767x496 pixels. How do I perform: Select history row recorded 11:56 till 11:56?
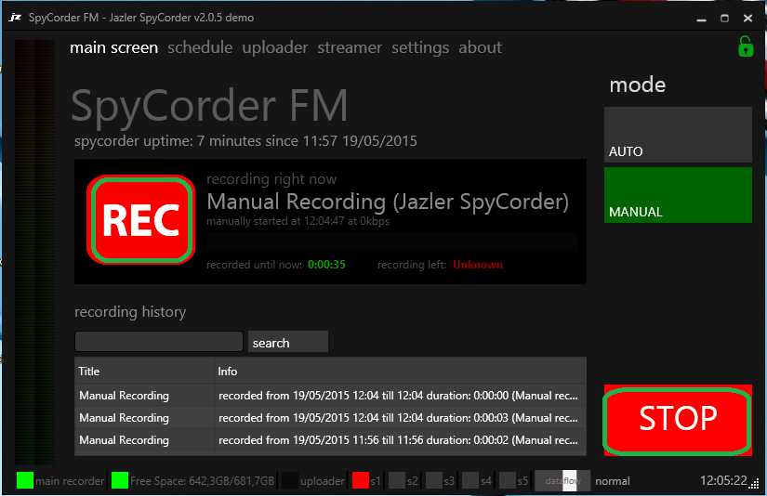pyautogui.click(x=330, y=440)
